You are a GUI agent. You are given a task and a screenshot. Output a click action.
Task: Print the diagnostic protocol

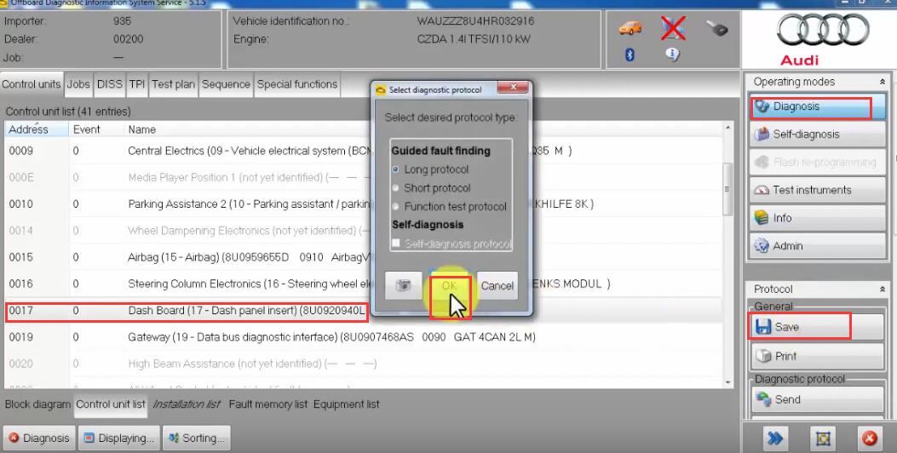coord(818,356)
